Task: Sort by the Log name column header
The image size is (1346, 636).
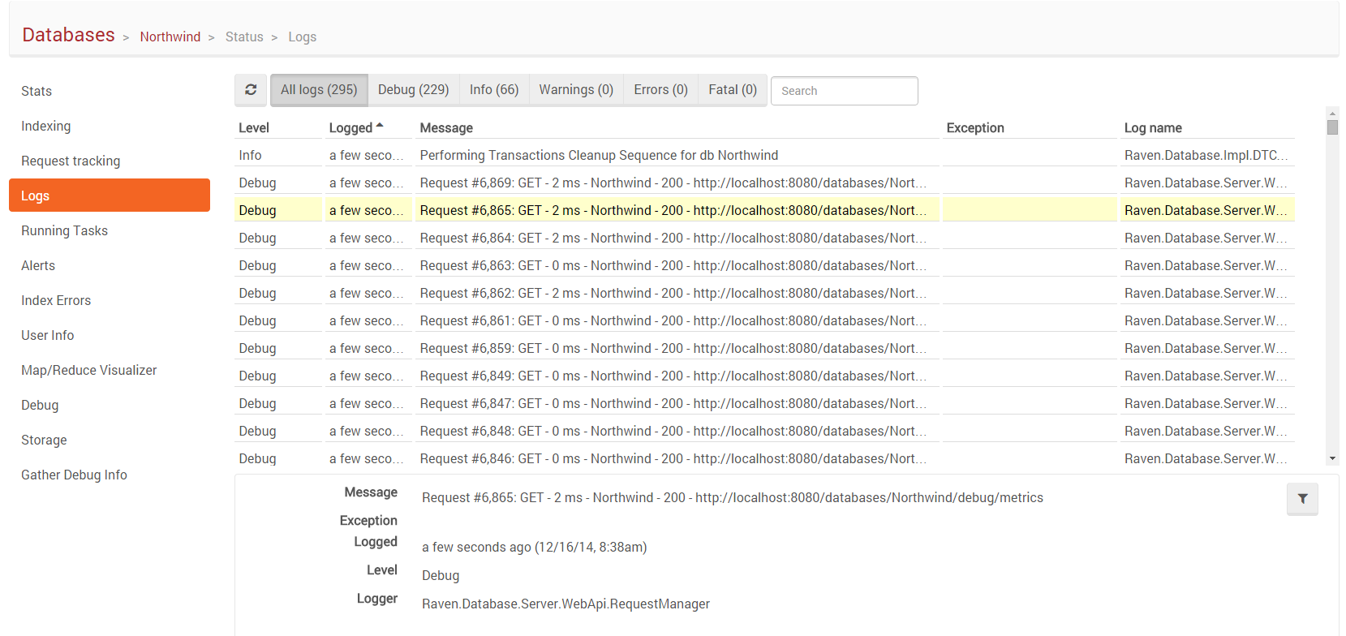Action: pos(1153,127)
